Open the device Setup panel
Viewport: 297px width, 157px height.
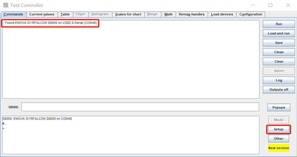pyautogui.click(x=279, y=129)
